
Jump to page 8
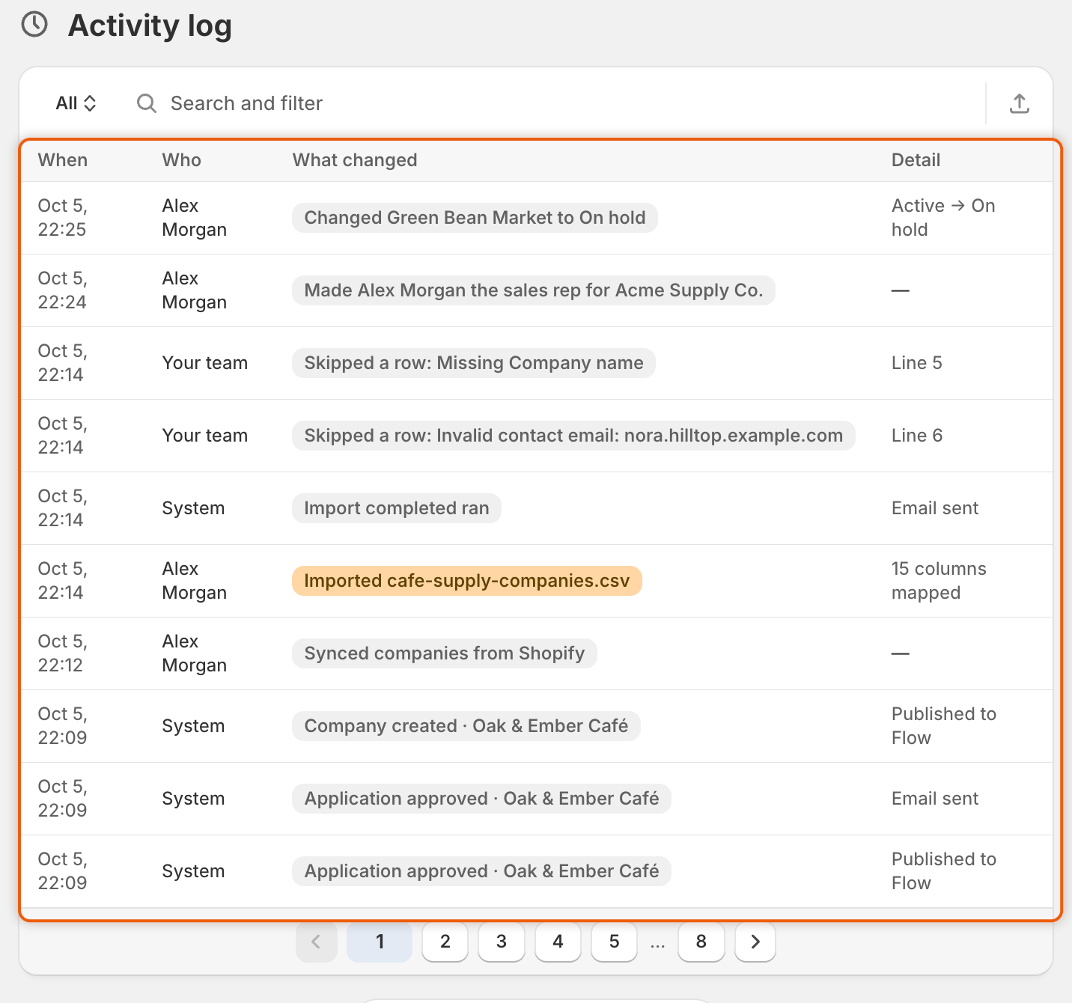coord(701,942)
